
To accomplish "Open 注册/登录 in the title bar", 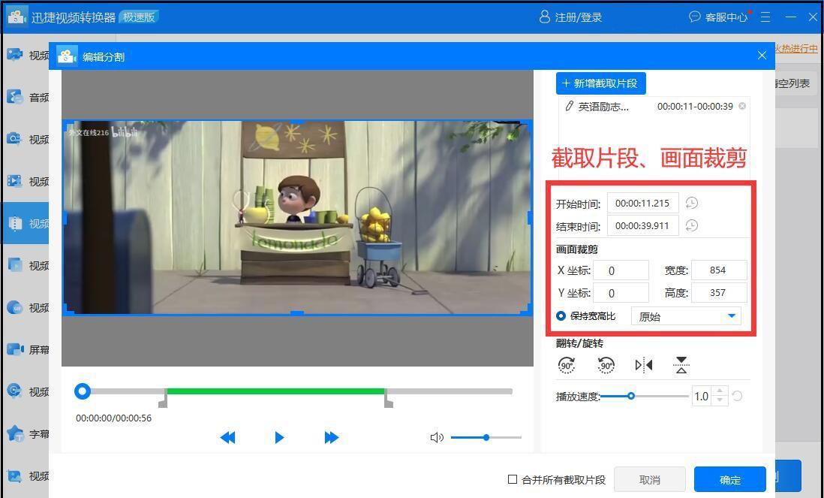I will click(570, 17).
